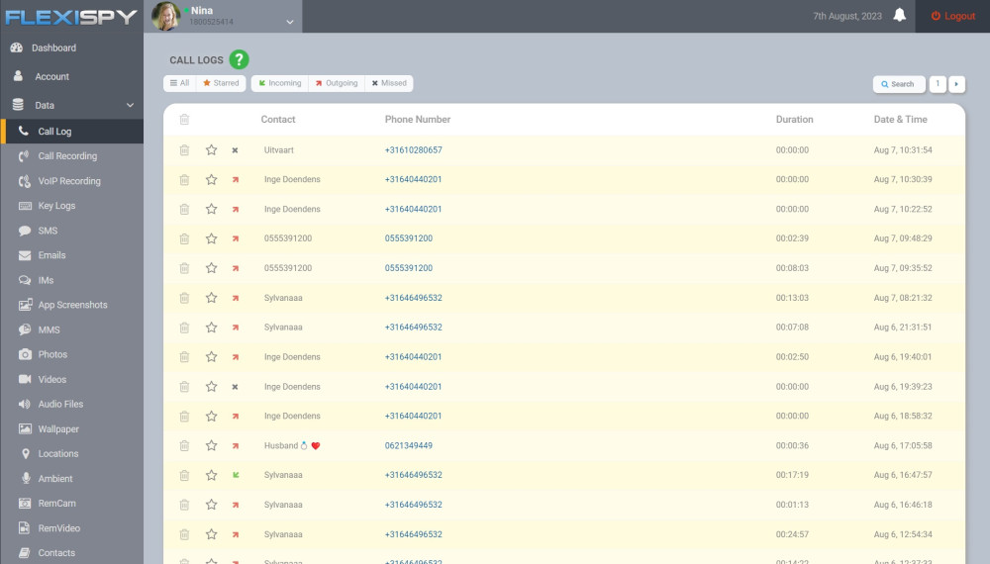Toggle star on the 00:02:39 call

[211, 238]
